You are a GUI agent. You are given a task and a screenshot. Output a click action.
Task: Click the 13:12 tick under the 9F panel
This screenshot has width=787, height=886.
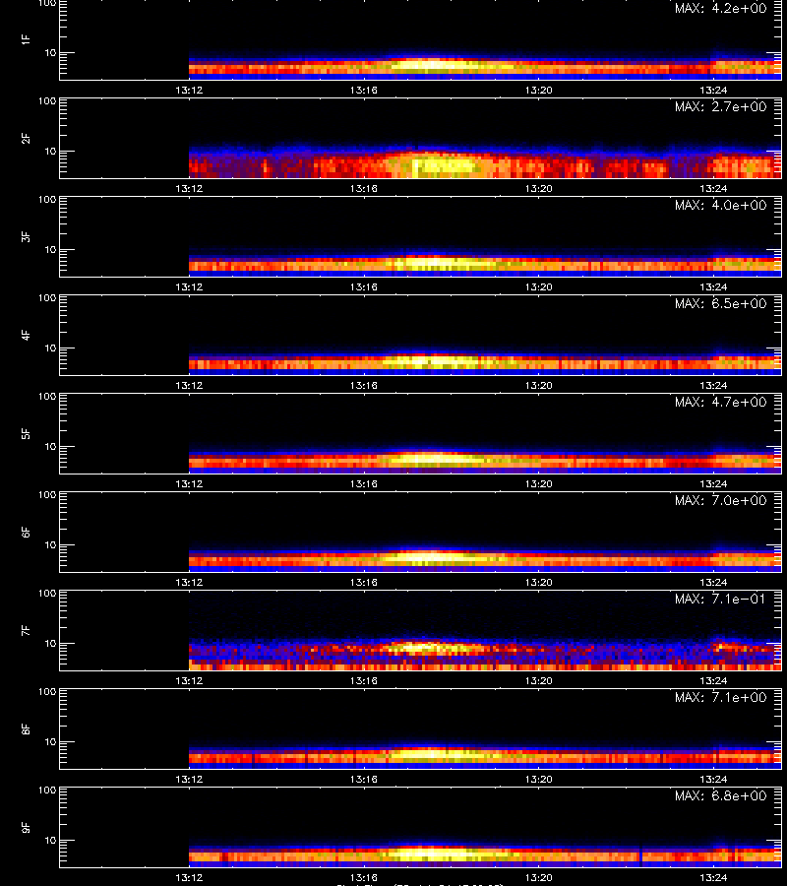(x=189, y=877)
